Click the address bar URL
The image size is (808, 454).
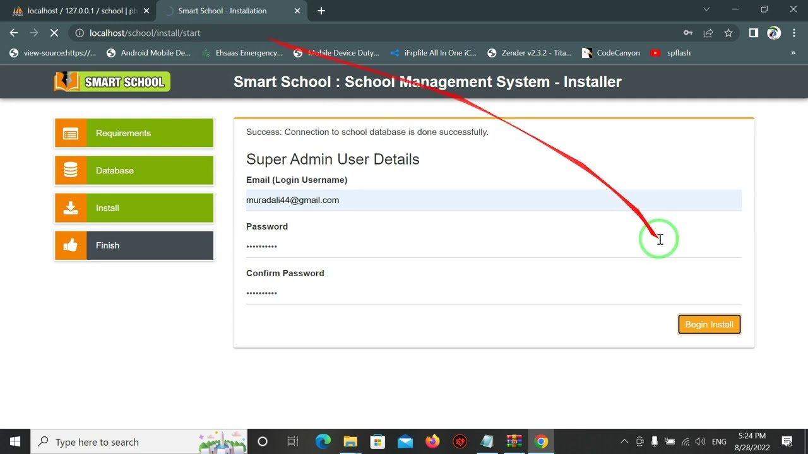(x=145, y=33)
